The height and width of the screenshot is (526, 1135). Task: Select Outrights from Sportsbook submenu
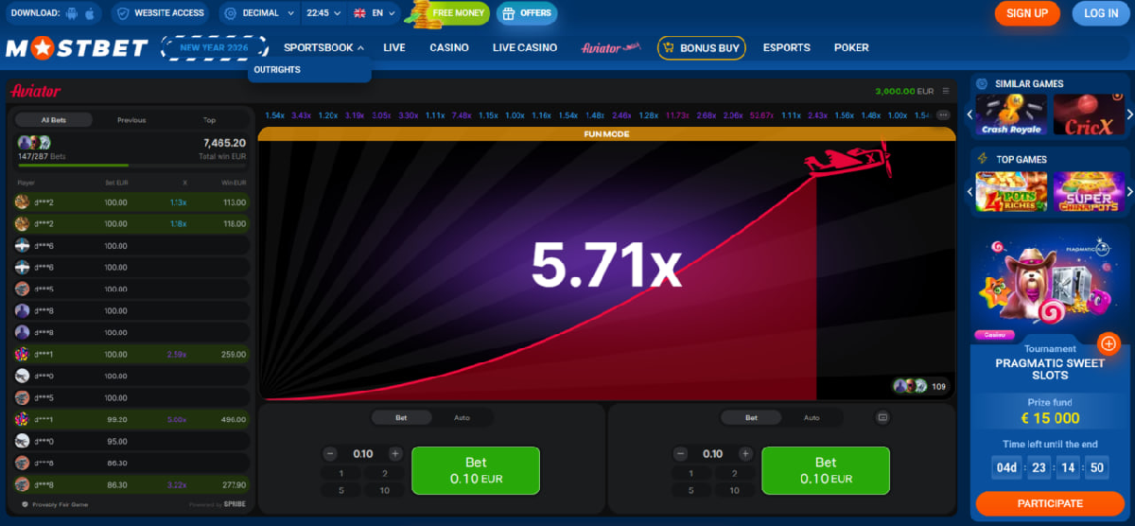277,70
